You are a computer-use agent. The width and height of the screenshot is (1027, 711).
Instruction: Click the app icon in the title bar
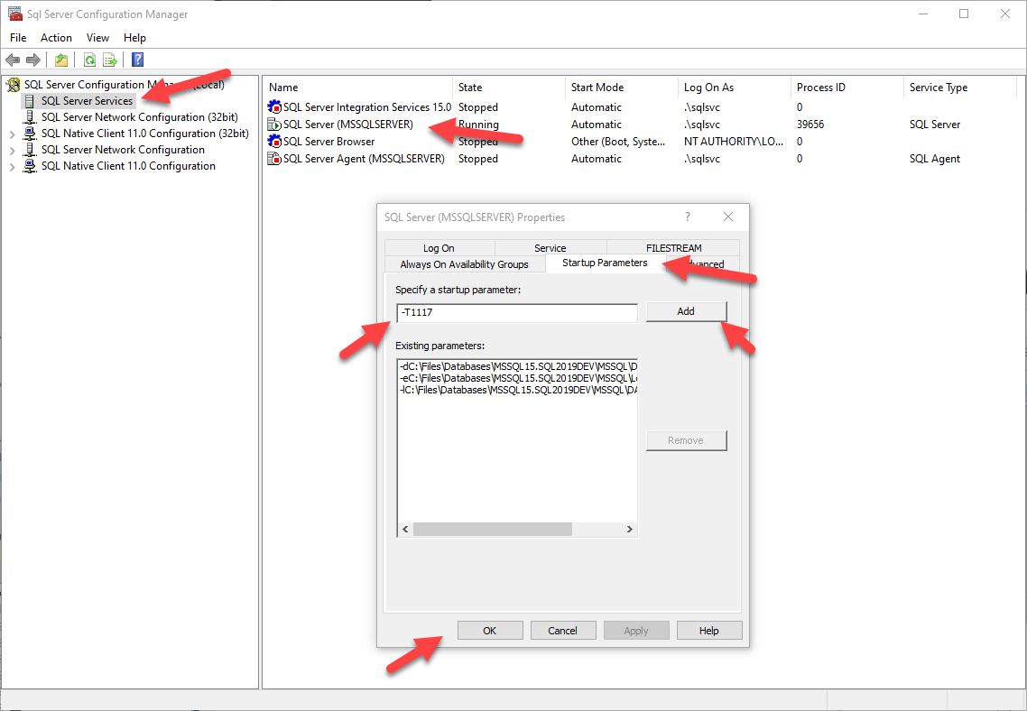click(14, 14)
